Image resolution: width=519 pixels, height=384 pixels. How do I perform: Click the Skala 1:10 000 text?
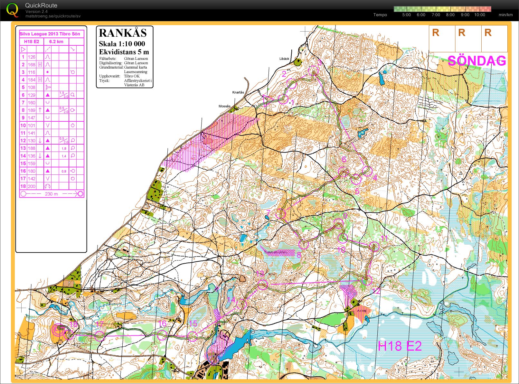tap(122, 44)
